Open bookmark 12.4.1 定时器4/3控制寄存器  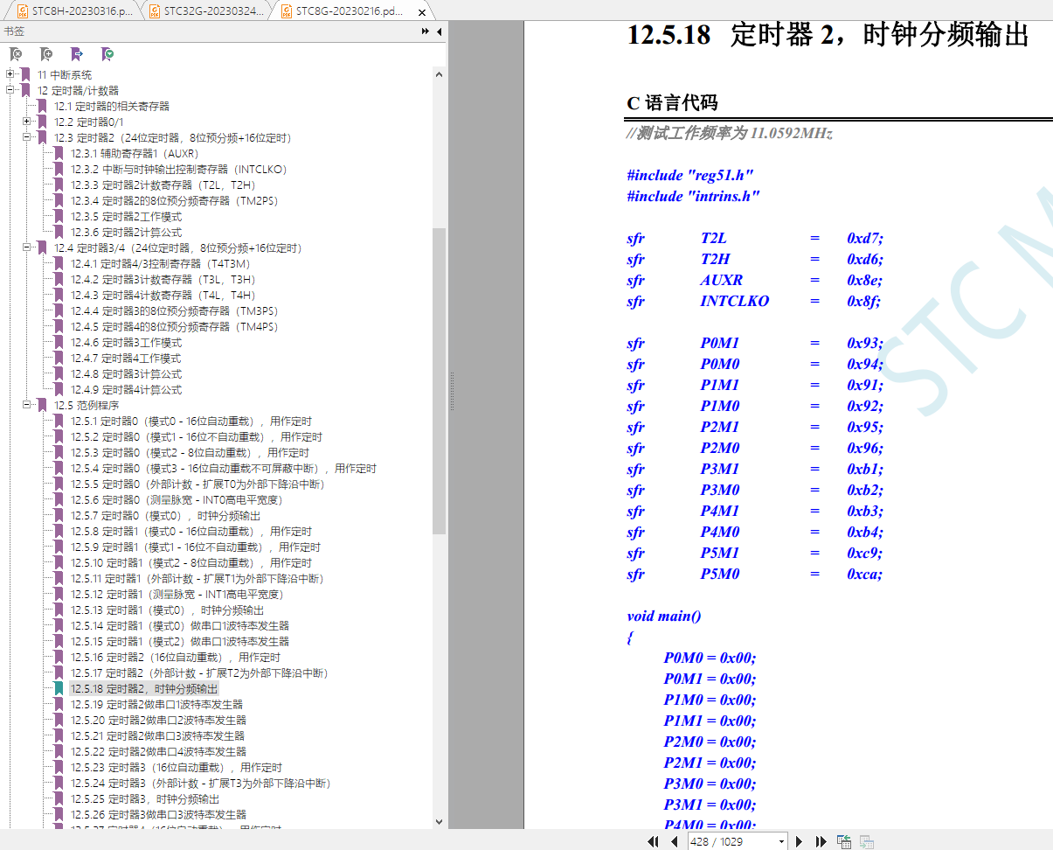[x=161, y=263]
